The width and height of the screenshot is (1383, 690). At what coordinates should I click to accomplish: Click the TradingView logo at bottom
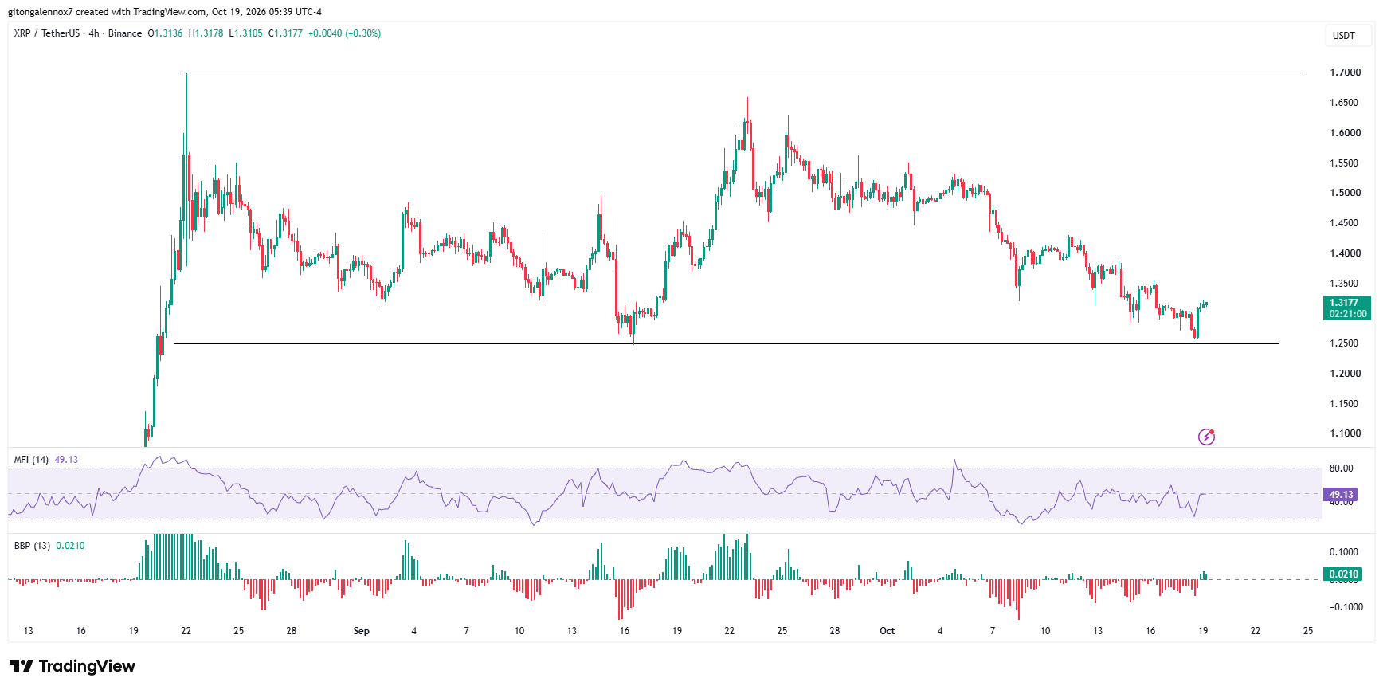tap(72, 666)
